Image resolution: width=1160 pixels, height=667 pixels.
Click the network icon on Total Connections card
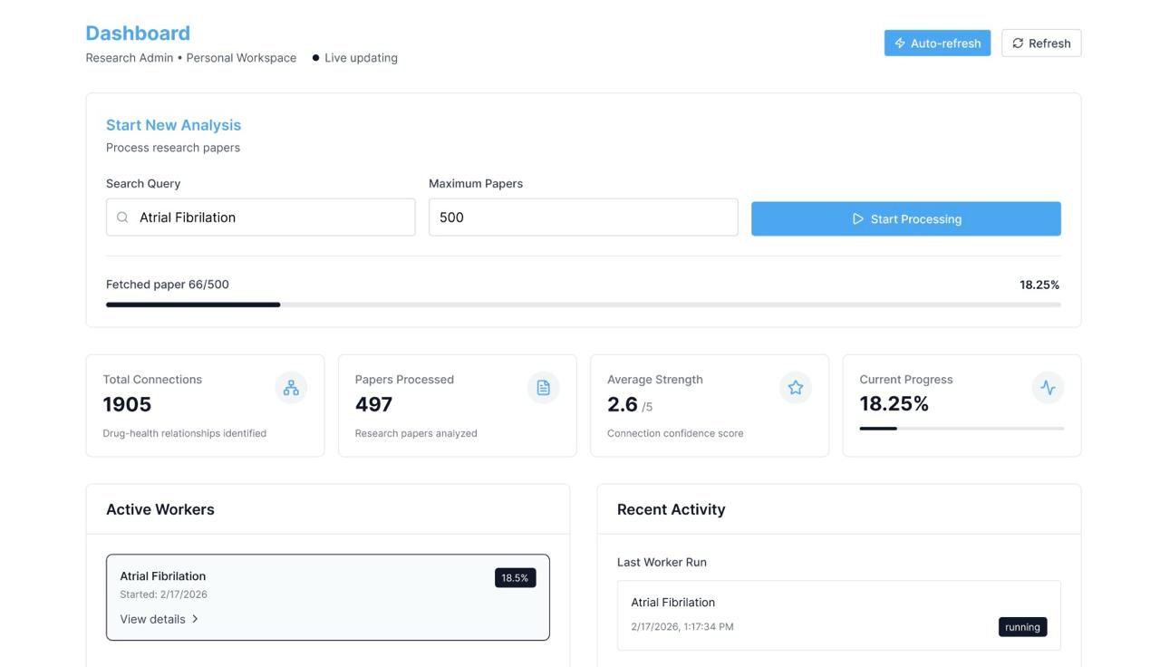click(290, 386)
